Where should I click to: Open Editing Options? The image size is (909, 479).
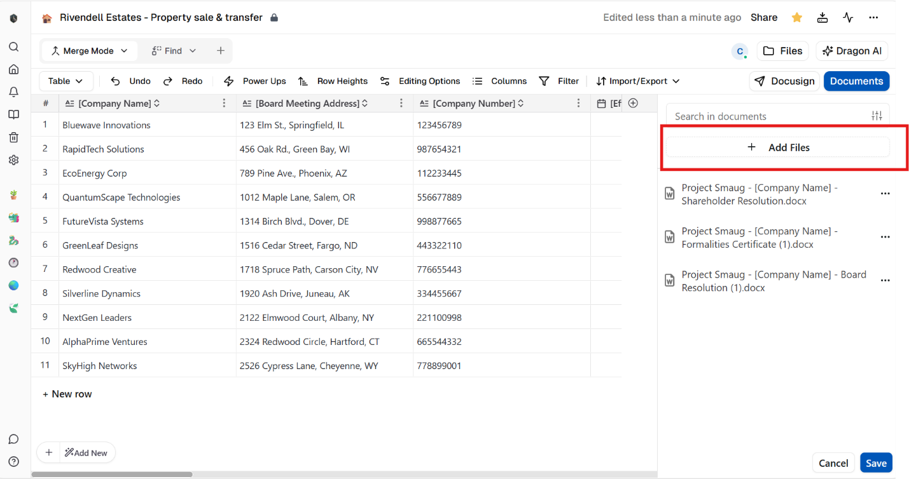point(420,81)
